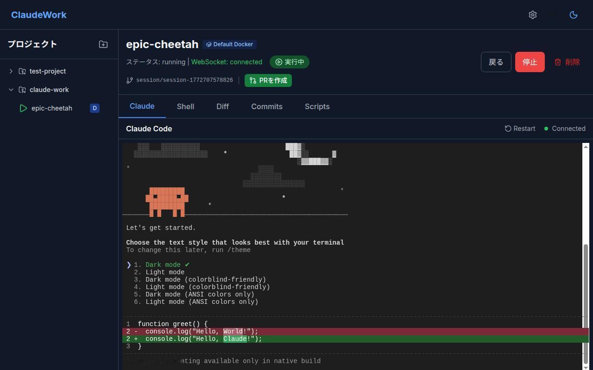Click the 'Claude Code' panel heading
593x370 pixels.
click(149, 129)
